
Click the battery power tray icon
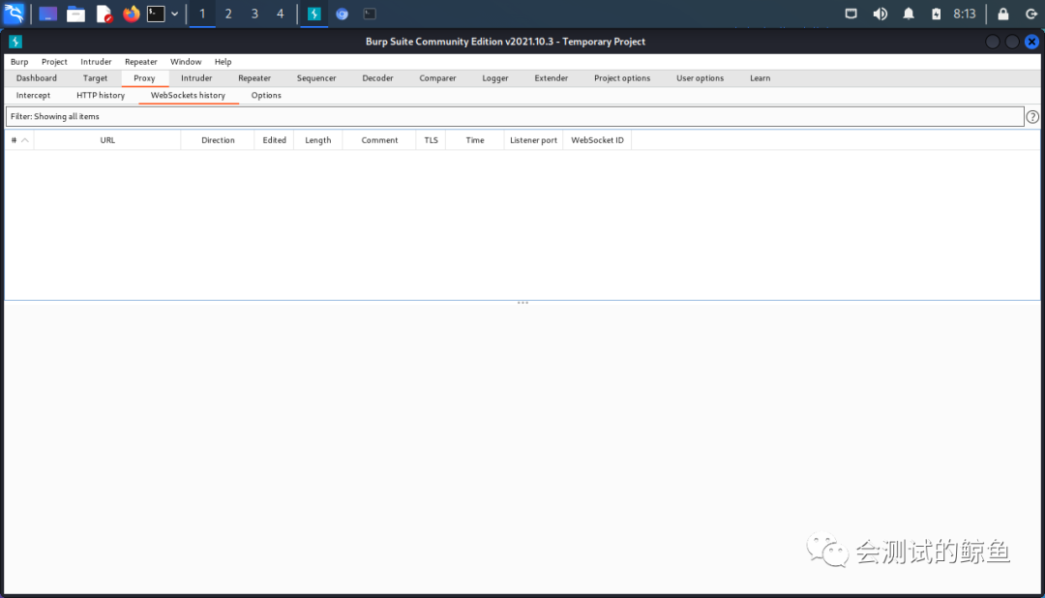[937, 14]
